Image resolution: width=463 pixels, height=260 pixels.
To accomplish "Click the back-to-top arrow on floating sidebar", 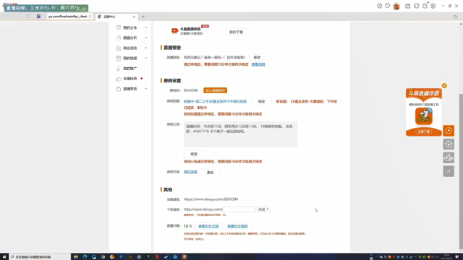I will [x=449, y=171].
